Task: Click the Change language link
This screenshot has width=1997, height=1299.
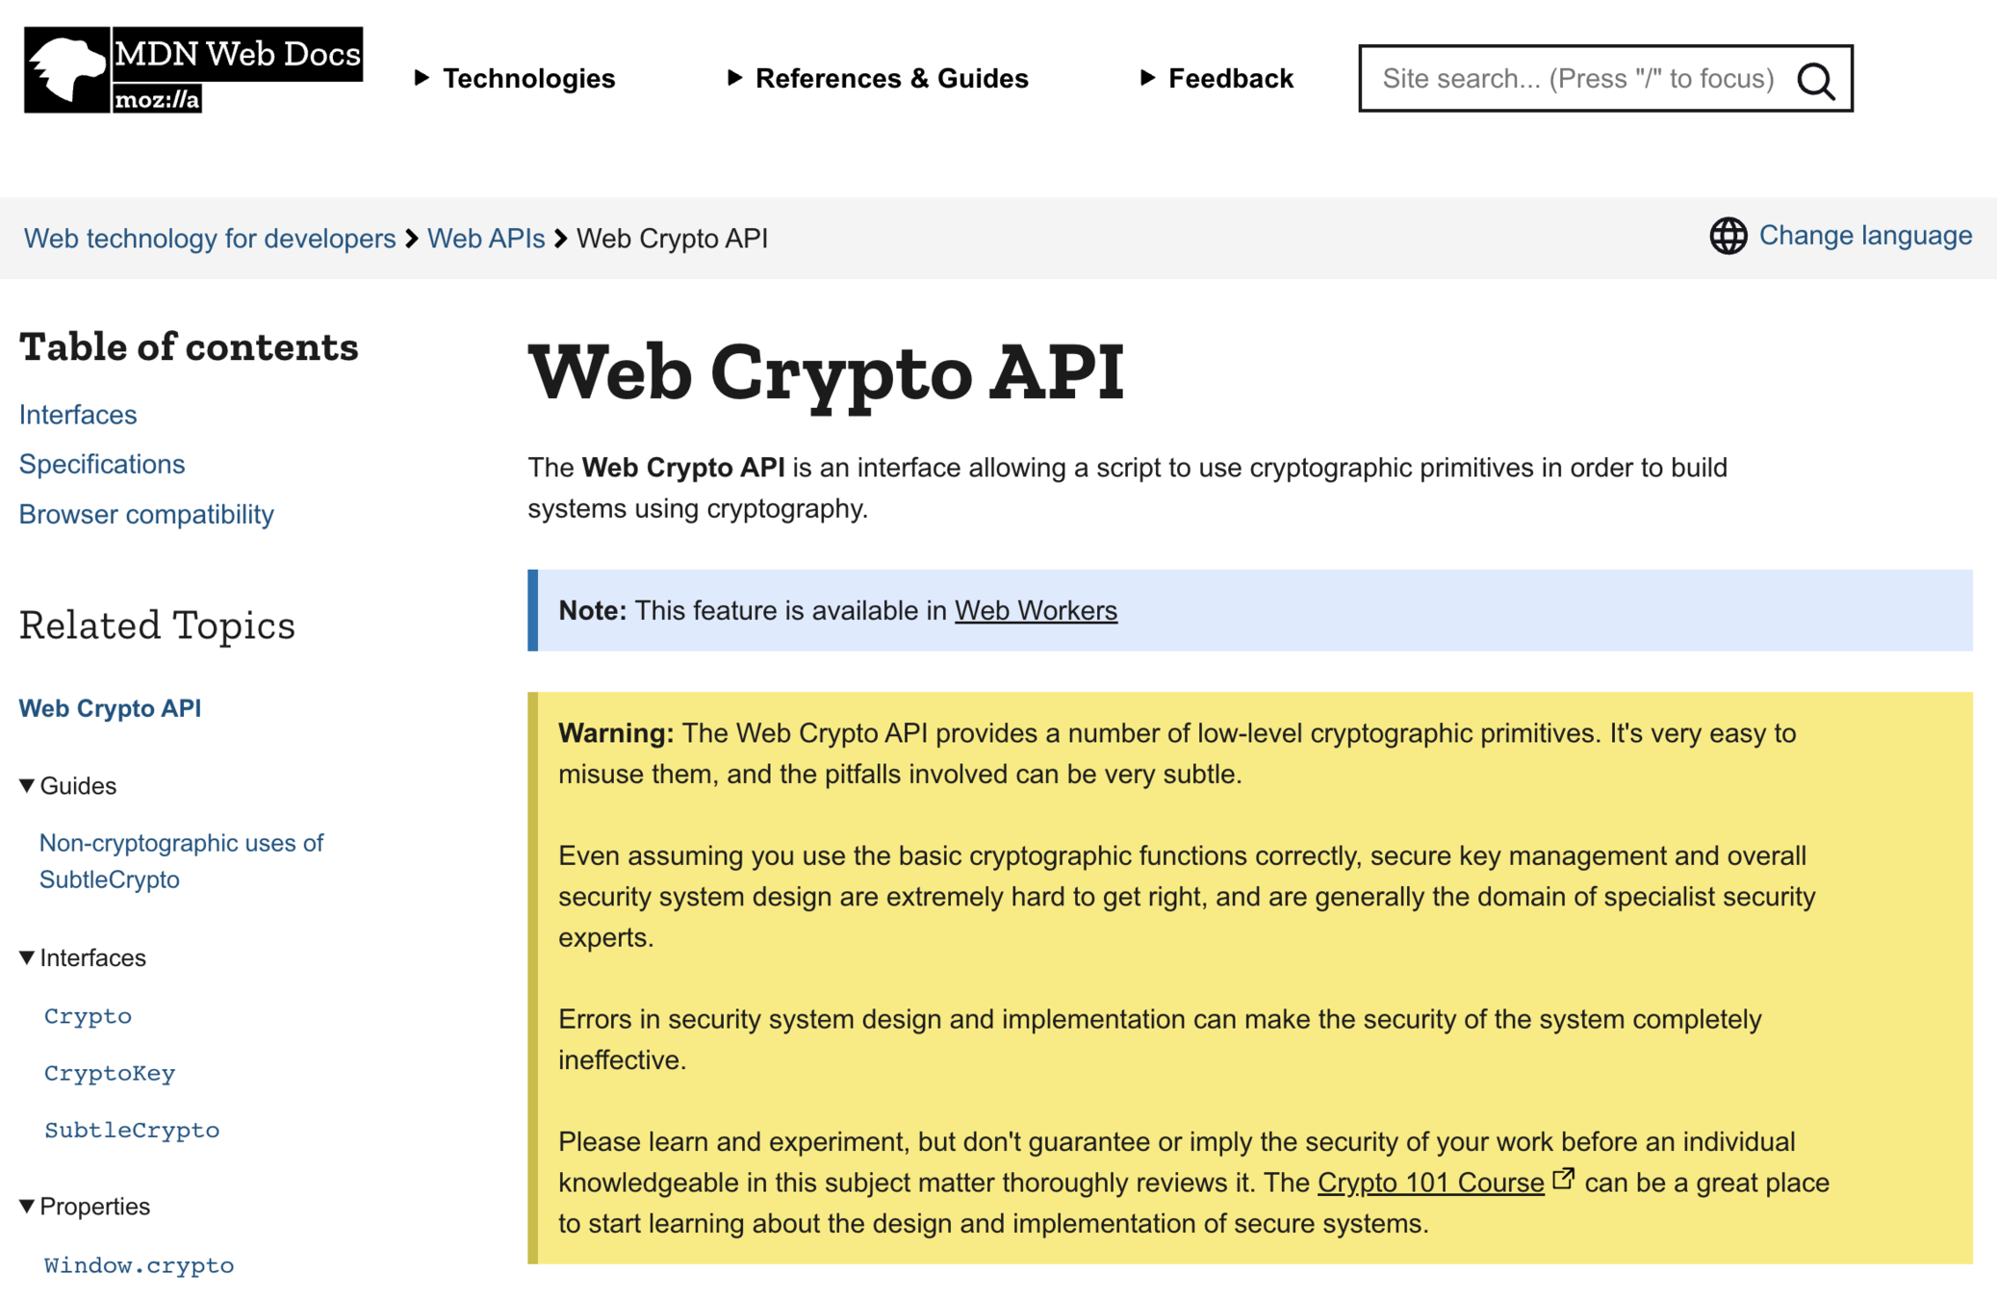Action: click(1865, 236)
